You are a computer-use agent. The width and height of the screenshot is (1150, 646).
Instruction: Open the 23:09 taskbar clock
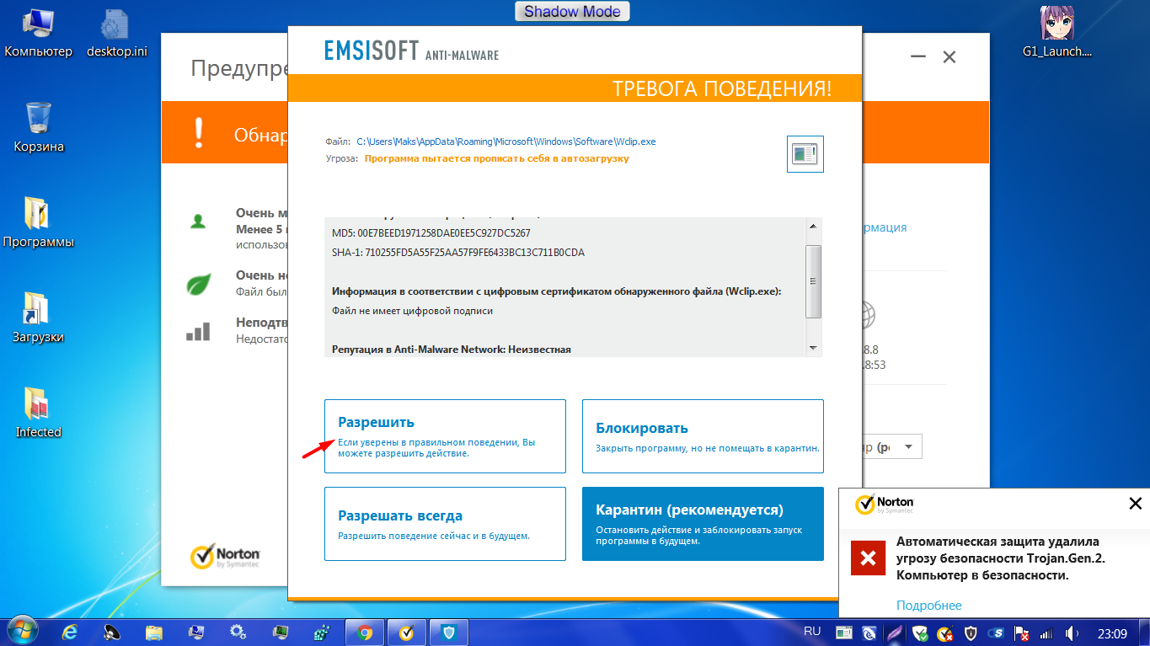(x=1112, y=633)
